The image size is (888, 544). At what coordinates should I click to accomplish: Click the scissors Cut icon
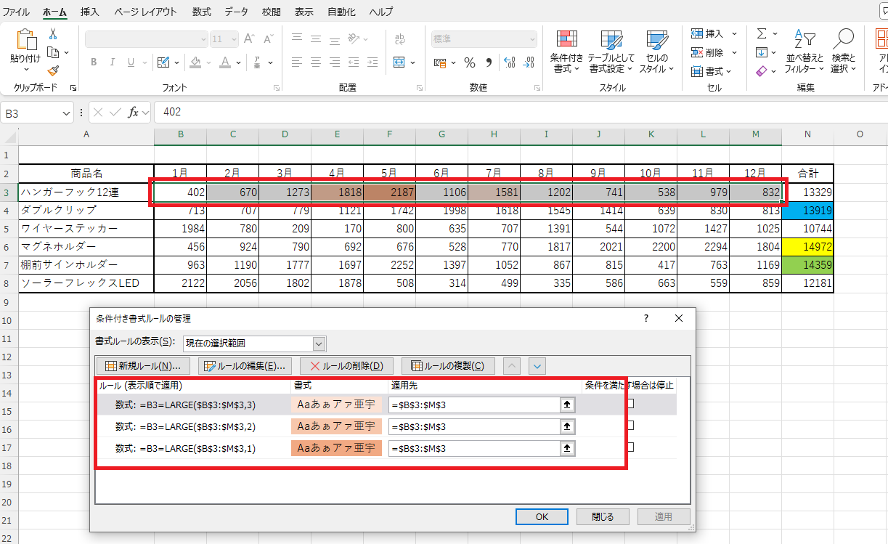(x=53, y=34)
